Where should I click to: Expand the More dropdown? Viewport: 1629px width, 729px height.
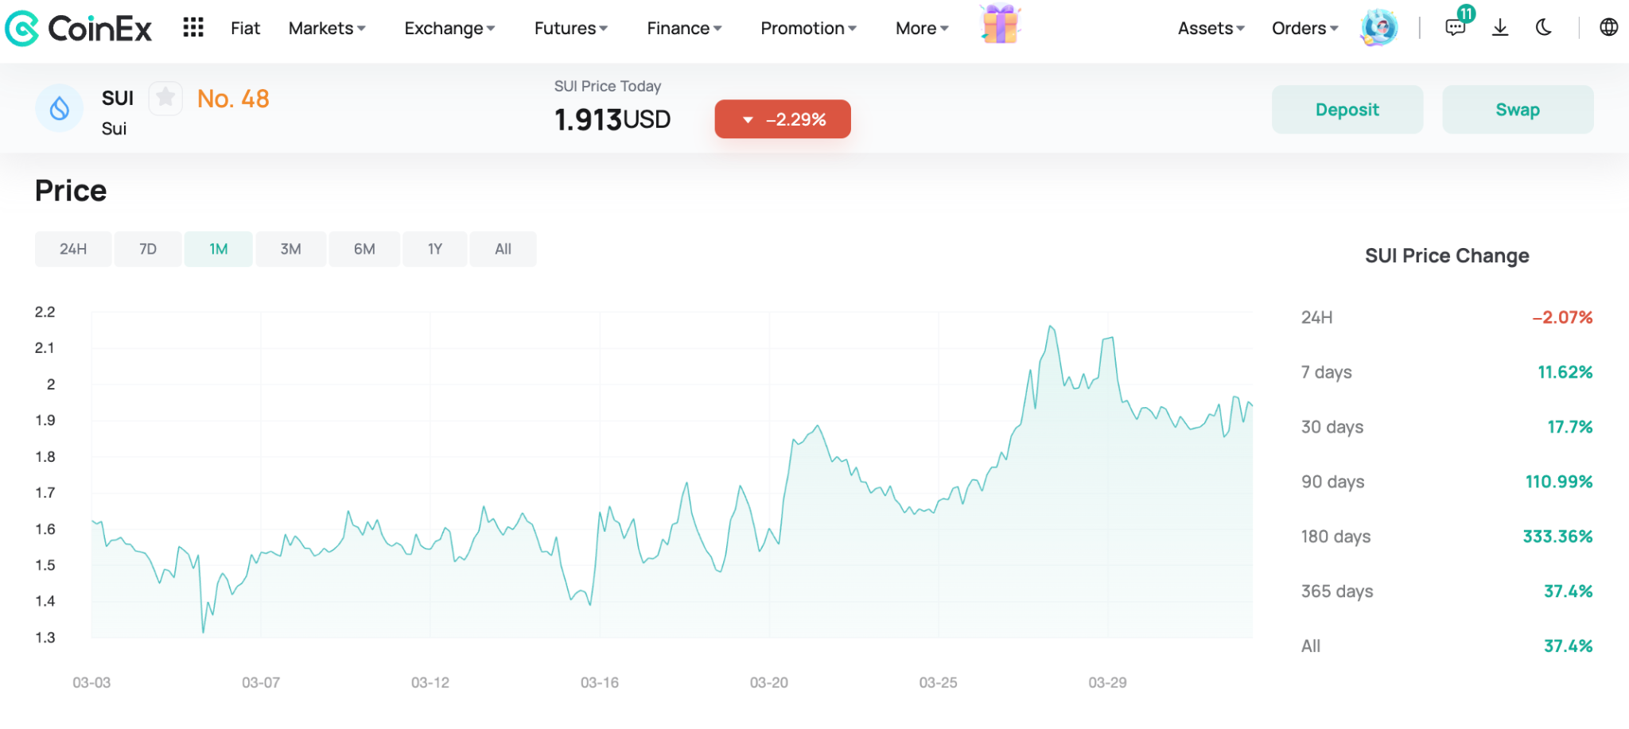[x=922, y=29]
